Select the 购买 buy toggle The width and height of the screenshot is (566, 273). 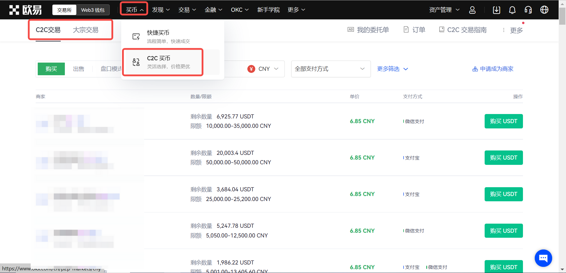pos(51,69)
